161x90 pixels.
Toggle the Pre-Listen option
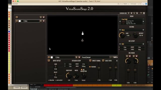pos(51,80)
